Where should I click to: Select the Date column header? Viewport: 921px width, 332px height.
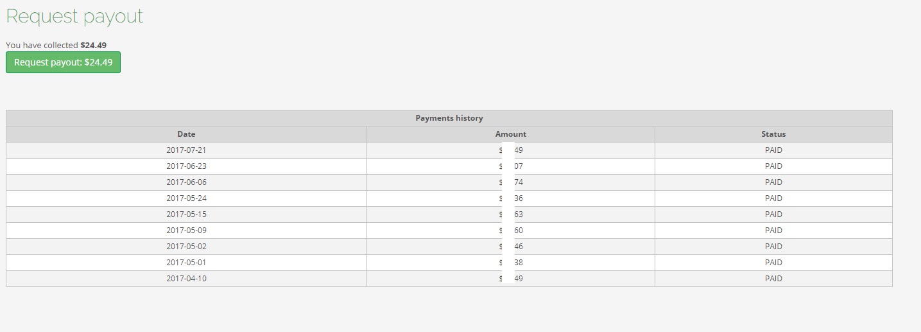point(186,134)
